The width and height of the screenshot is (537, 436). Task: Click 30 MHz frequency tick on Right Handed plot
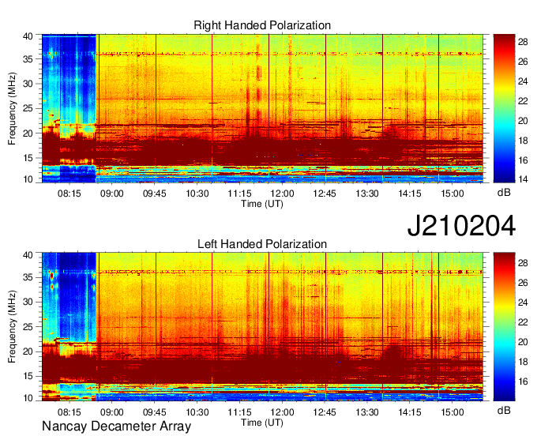[28, 84]
